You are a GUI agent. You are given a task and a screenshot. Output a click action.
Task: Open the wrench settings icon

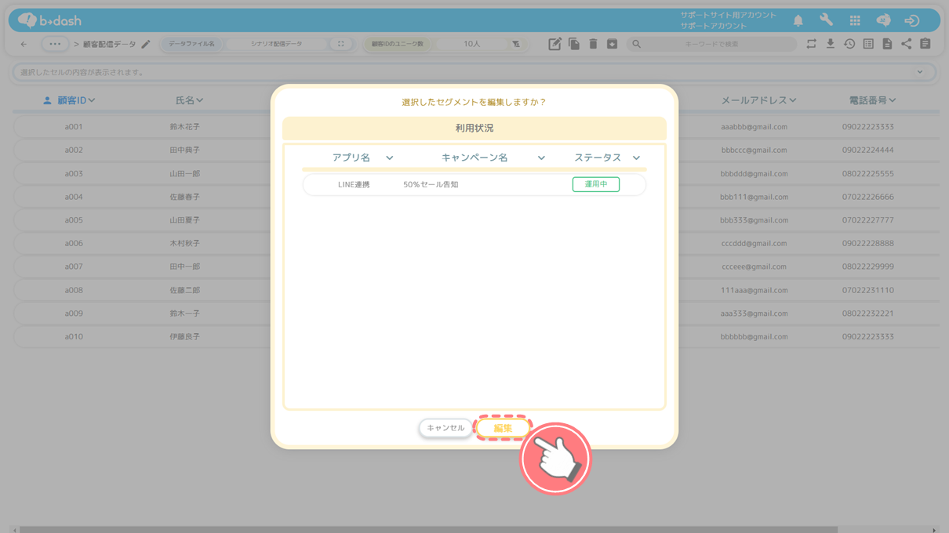[827, 21]
